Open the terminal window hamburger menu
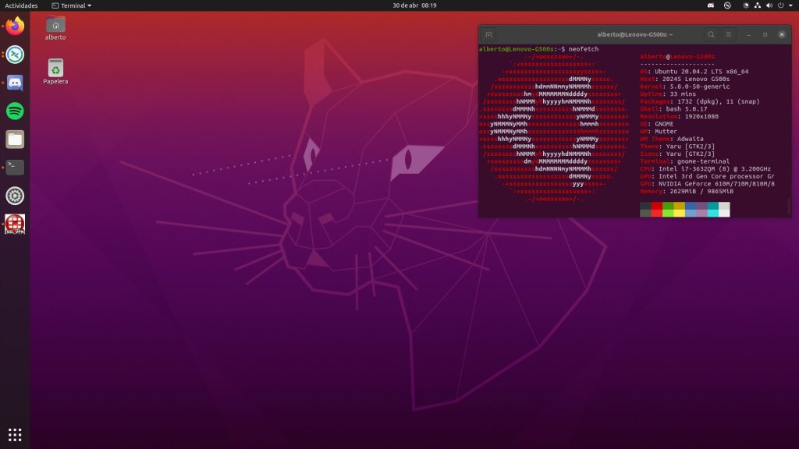This screenshot has height=449, width=799. [x=728, y=34]
